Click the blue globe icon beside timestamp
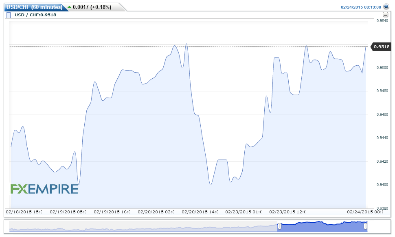This screenshot has height=237, width=395. (x=386, y=7)
